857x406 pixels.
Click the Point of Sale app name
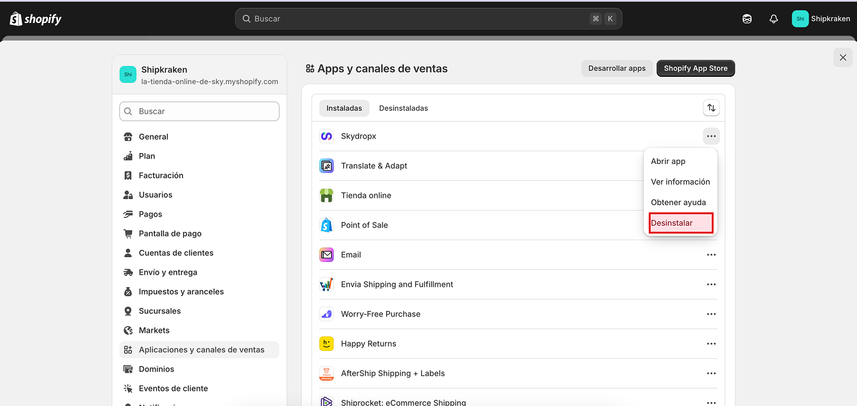364,225
